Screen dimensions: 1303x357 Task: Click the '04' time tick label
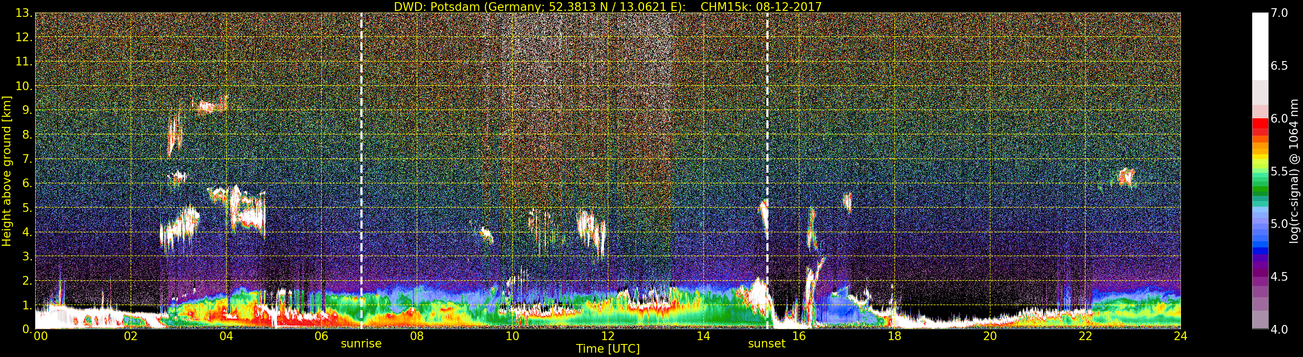[x=226, y=336]
